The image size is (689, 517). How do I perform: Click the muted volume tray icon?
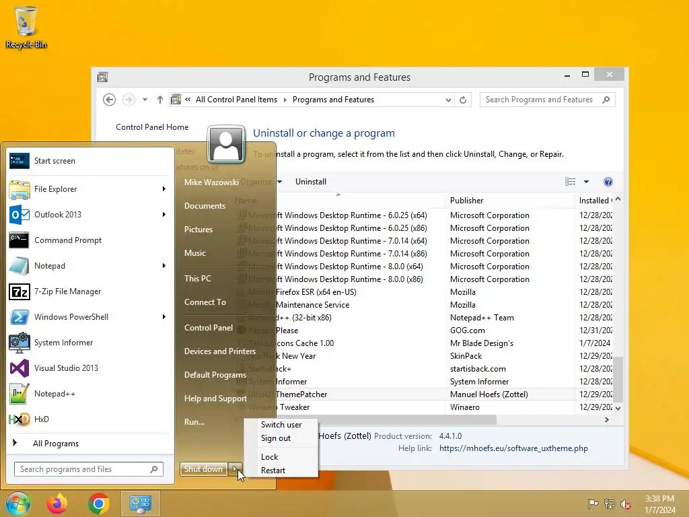coord(626,504)
